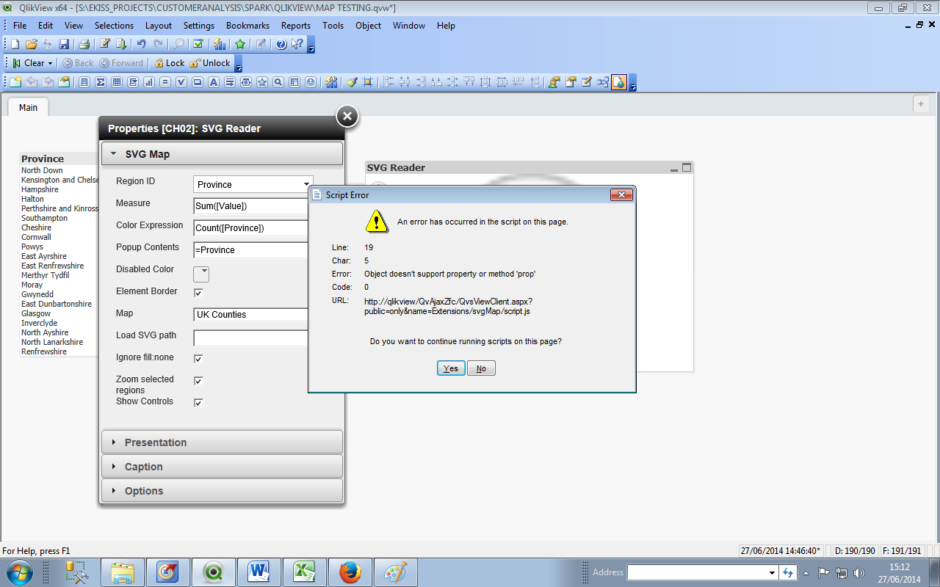This screenshot has height=587, width=940.
Task: Open the Disabled Color picker swatch
Action: click(201, 274)
